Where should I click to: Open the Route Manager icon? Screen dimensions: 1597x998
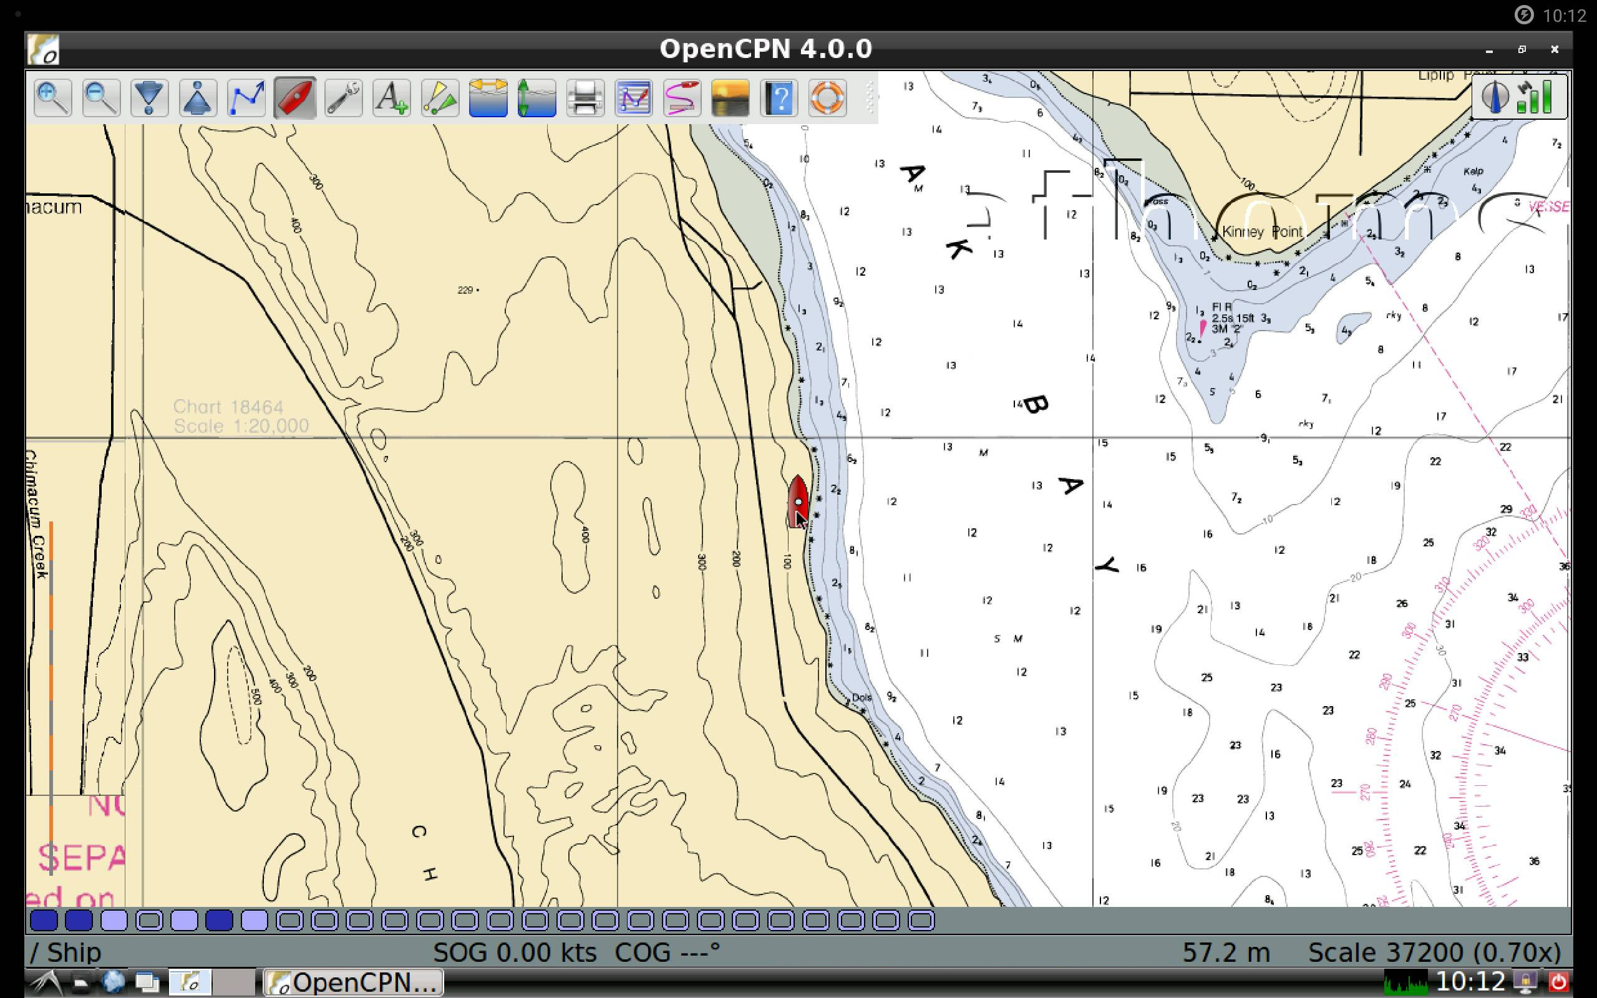(634, 99)
